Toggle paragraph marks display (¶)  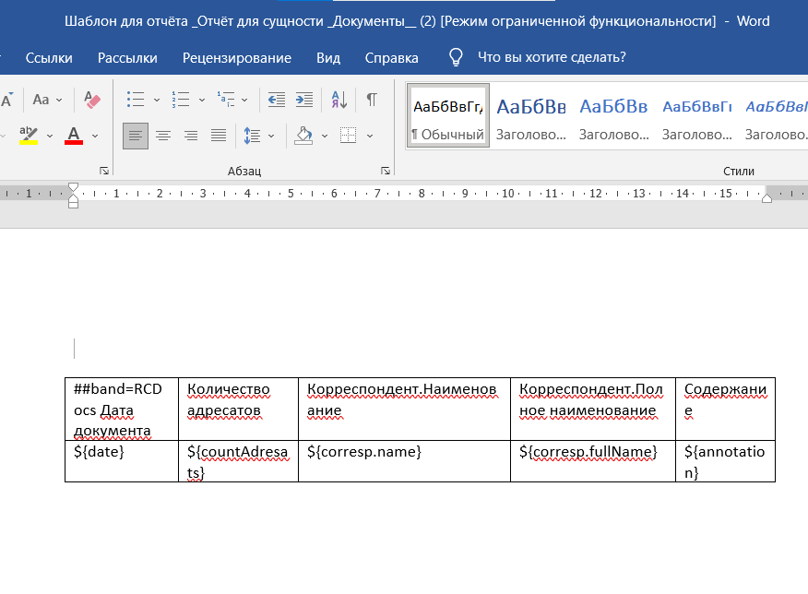tap(371, 100)
